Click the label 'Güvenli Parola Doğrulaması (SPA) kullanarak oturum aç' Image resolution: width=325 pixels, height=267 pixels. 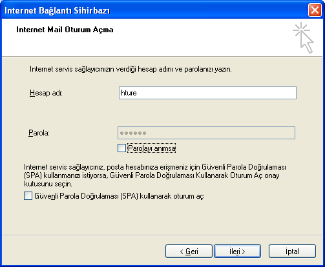(x=119, y=196)
